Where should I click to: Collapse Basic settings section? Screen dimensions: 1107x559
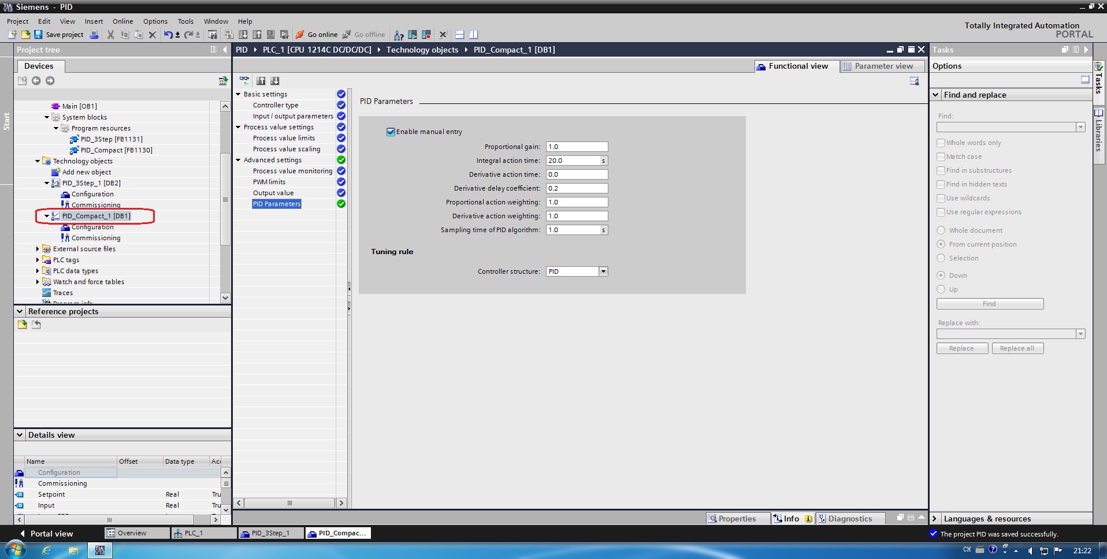[x=238, y=94]
